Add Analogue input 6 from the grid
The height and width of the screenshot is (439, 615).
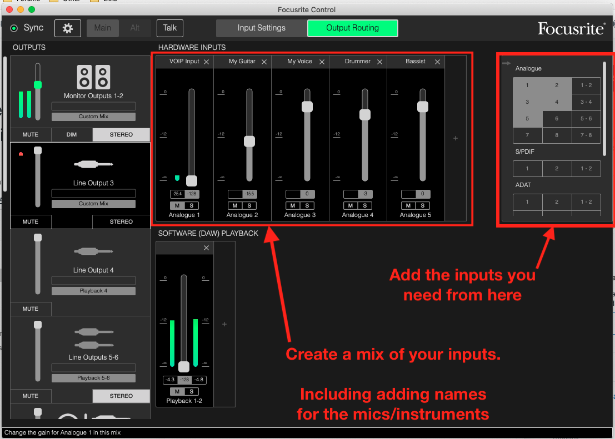557,119
